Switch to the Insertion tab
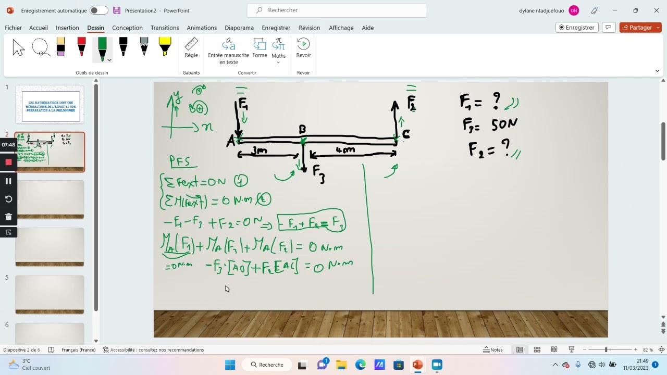Screen dimensions: 667x375 coord(67,28)
